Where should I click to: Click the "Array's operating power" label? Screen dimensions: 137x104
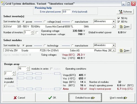pos(101,86)
